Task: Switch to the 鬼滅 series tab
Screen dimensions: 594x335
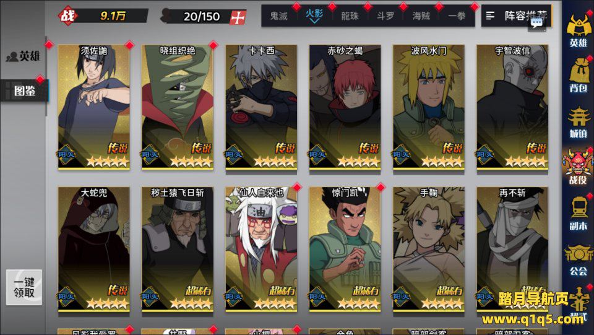Action: [279, 16]
